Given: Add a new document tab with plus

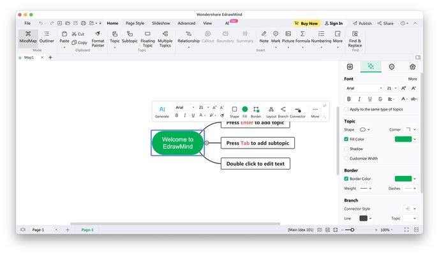Looking at the screenshot, I should point(50,57).
